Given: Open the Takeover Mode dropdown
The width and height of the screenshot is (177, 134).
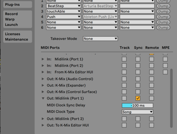Looking at the screenshot, I should point(100,39).
